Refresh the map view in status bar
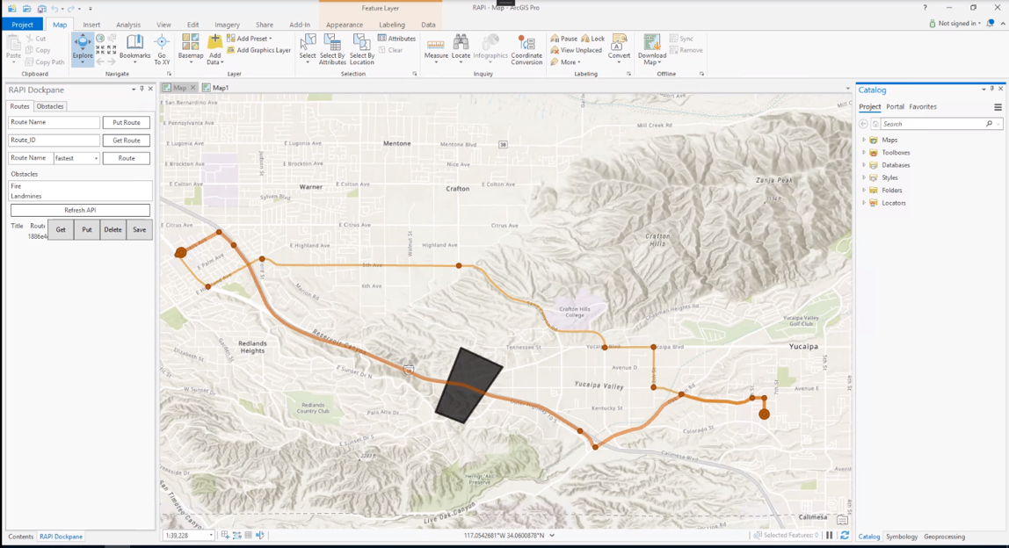Viewport: 1009px width, 548px height. [845, 535]
